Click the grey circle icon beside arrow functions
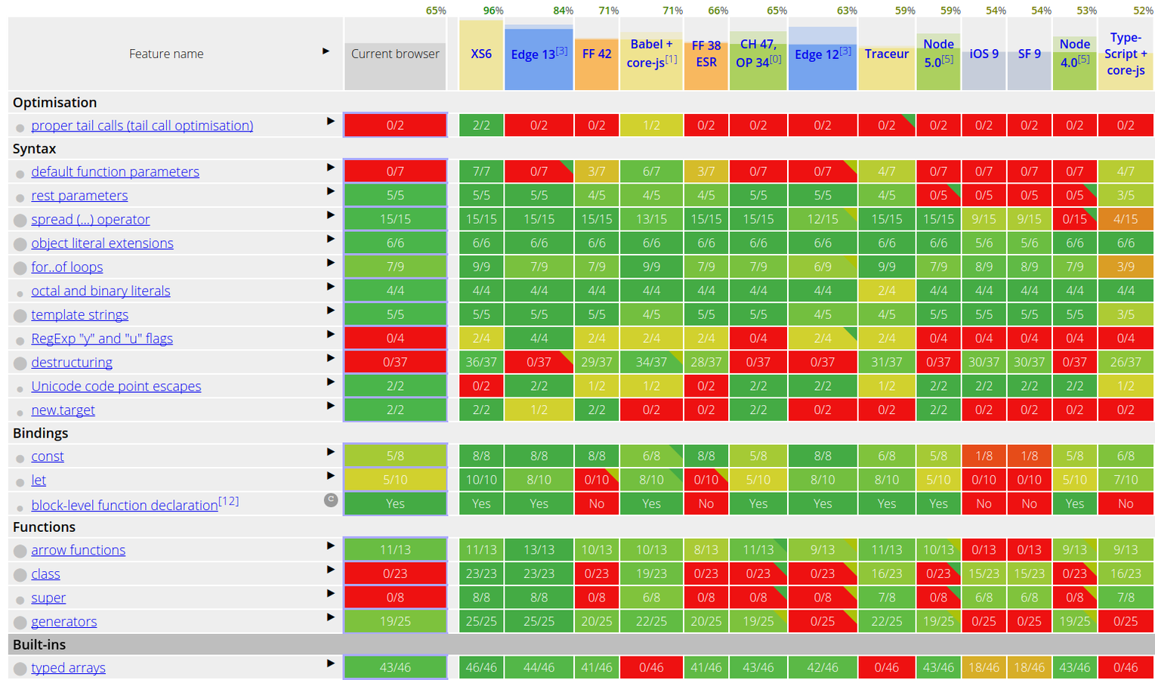Viewport: 1155px width, 680px height. click(20, 552)
